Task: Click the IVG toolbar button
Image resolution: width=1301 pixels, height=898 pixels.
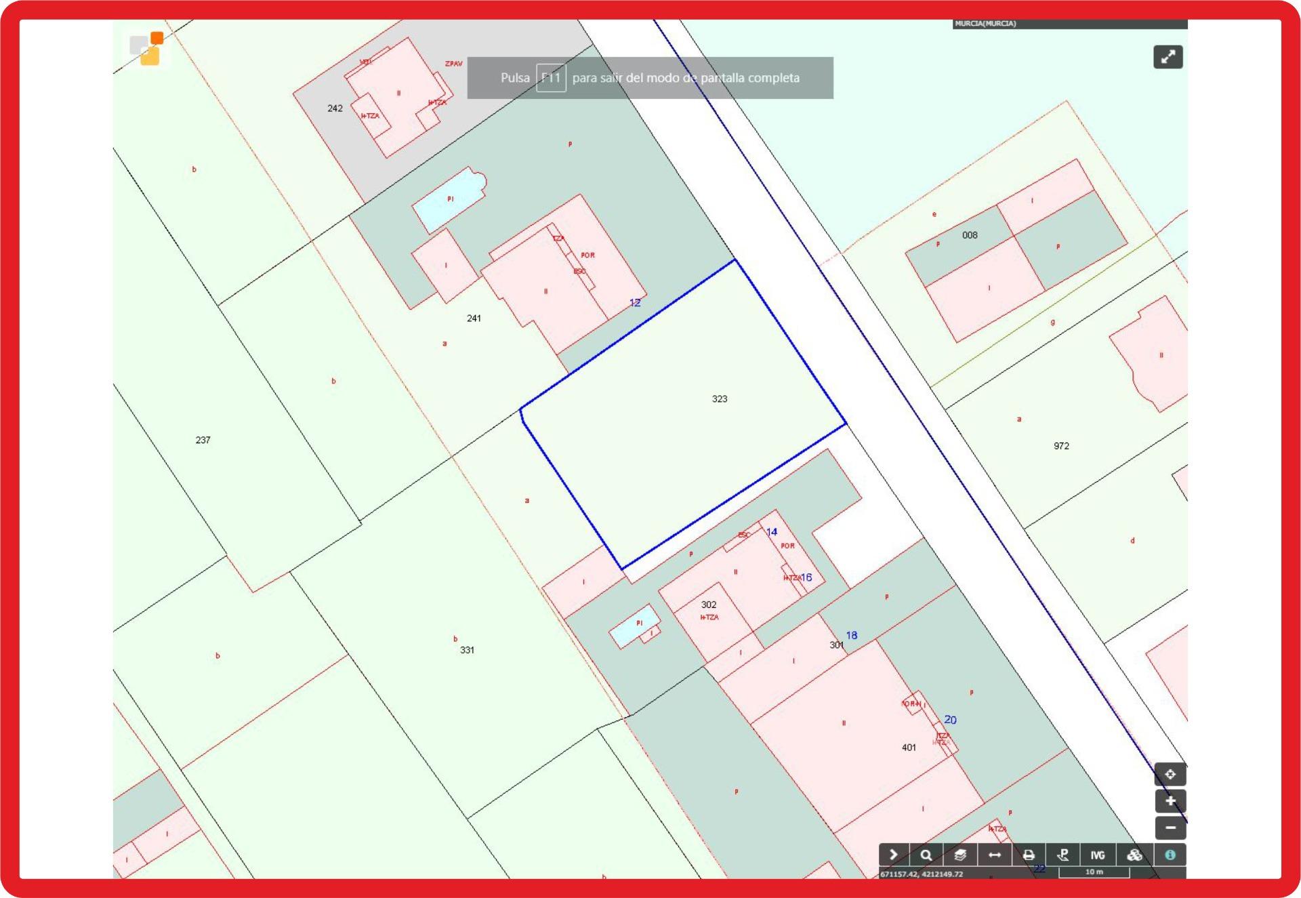Action: [x=1098, y=855]
